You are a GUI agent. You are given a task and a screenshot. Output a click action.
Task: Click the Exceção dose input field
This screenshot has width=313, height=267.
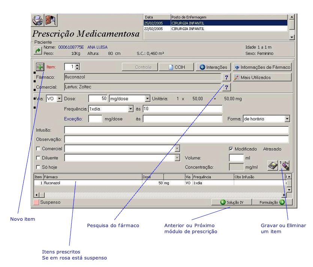pyautogui.click(x=95, y=118)
